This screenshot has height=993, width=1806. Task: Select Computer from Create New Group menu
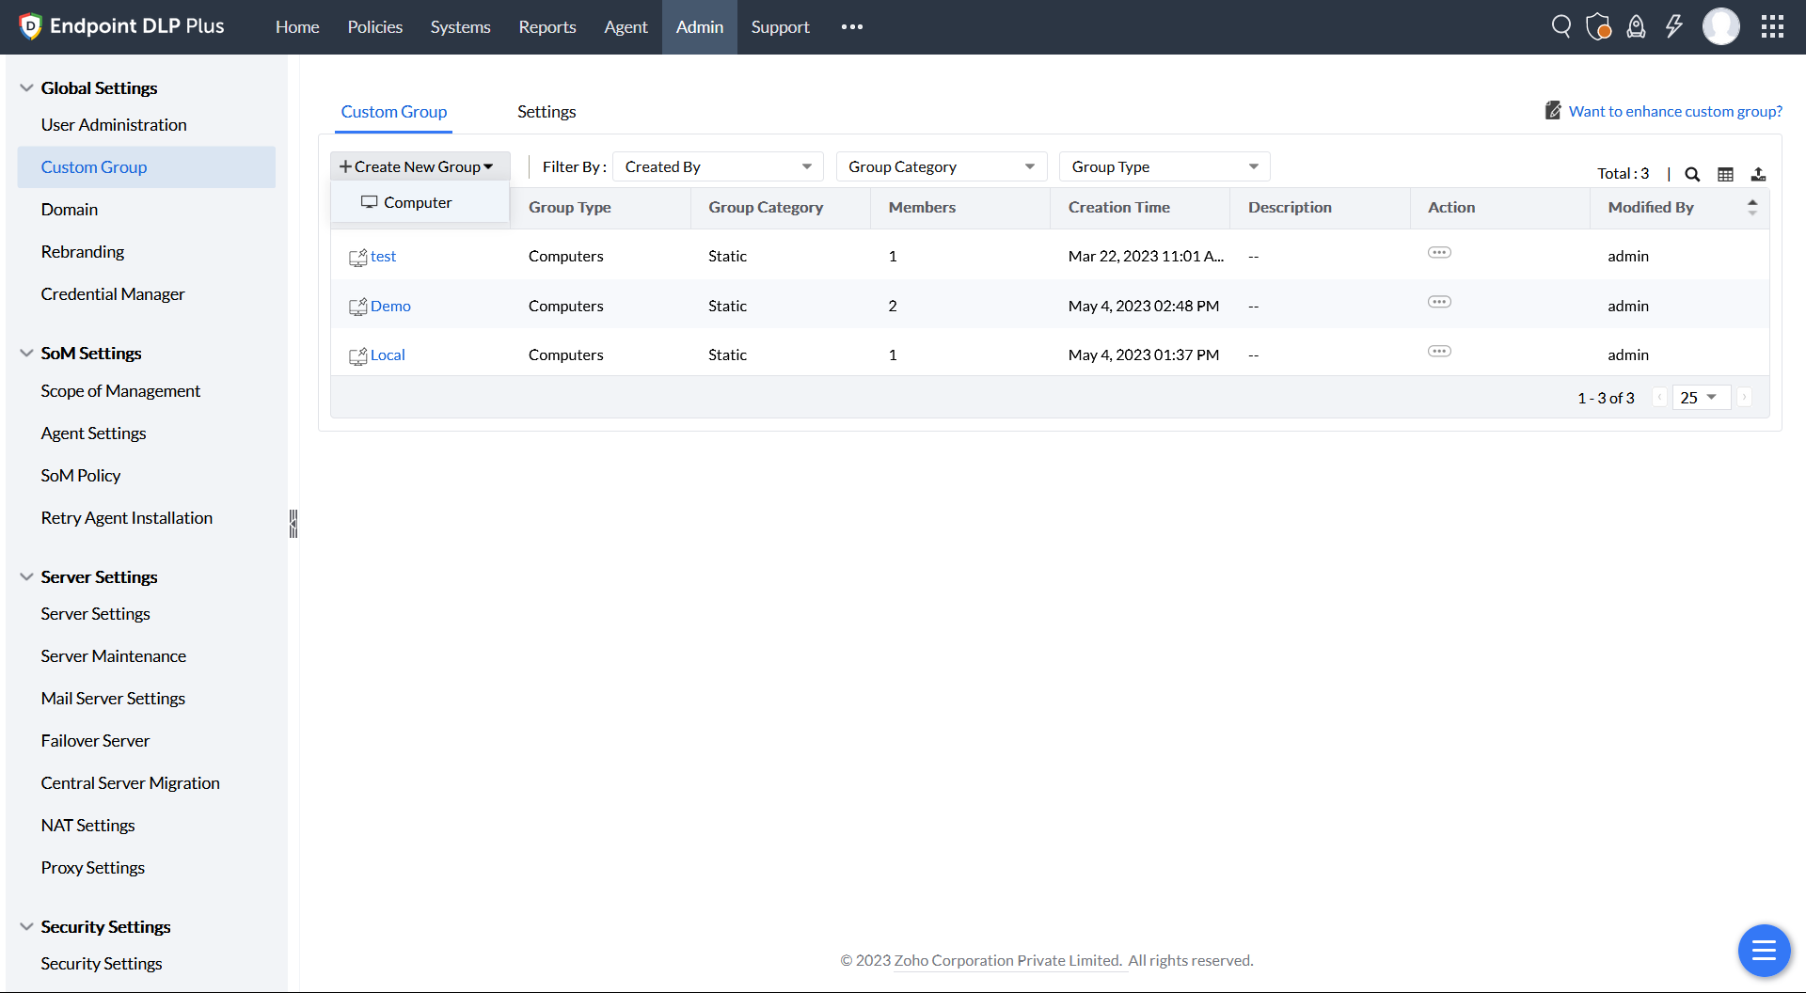[418, 202]
